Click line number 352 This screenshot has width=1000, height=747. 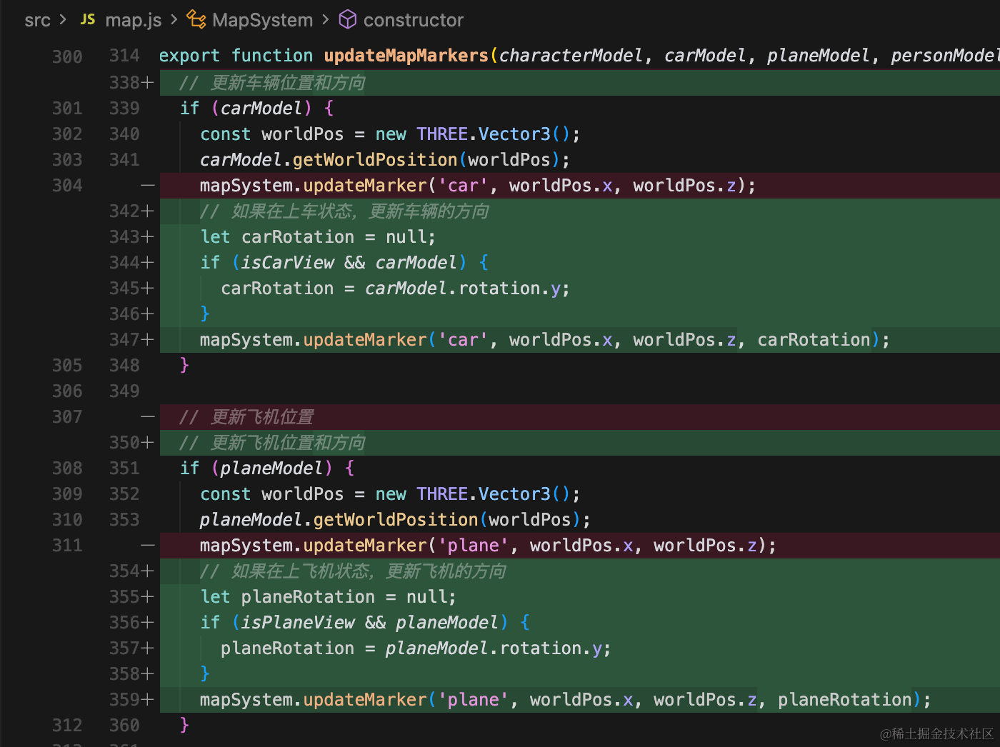pos(124,494)
